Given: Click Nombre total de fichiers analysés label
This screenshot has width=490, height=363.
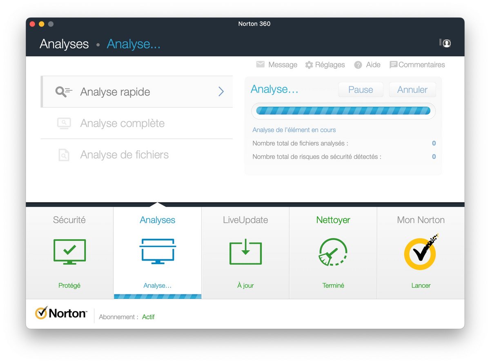Looking at the screenshot, I should (300, 143).
